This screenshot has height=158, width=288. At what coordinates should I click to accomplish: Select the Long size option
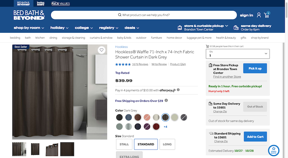[x=167, y=144]
